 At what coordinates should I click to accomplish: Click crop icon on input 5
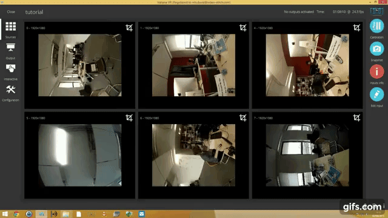(x=129, y=118)
